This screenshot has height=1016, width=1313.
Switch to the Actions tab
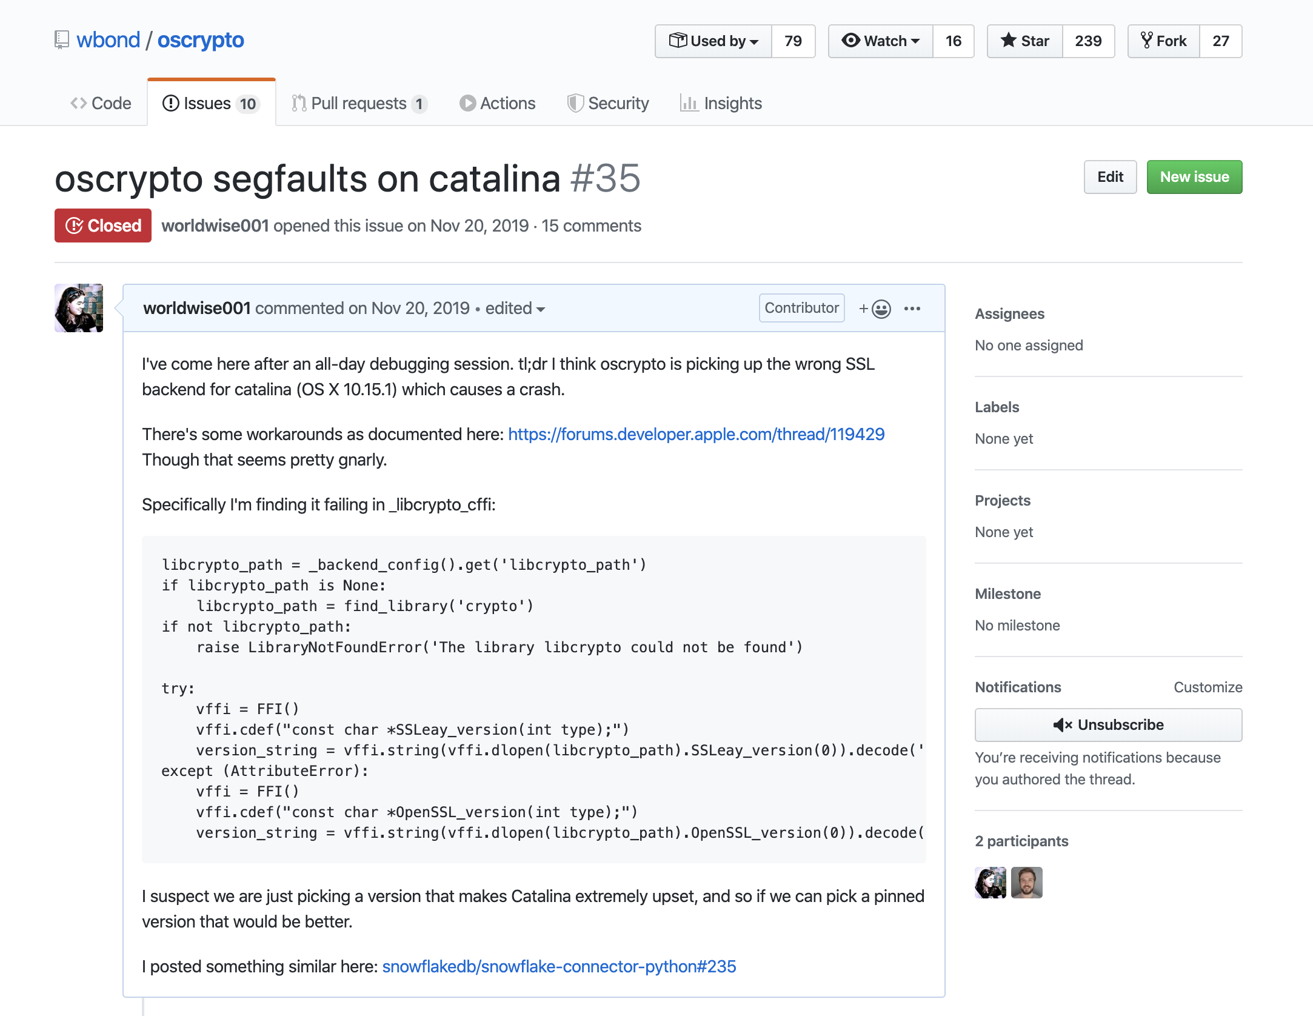497,103
